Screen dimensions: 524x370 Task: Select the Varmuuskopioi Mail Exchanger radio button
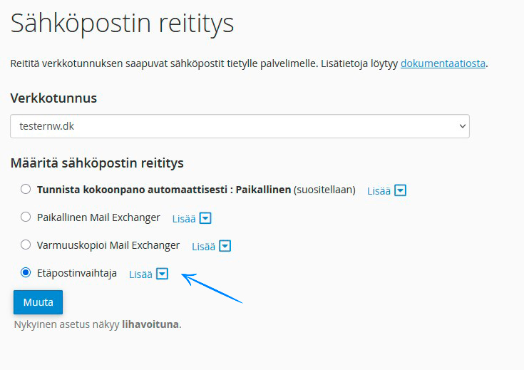pyautogui.click(x=26, y=245)
